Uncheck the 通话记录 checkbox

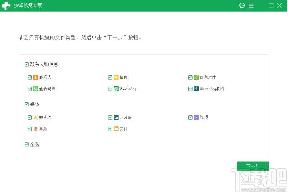click(30, 89)
